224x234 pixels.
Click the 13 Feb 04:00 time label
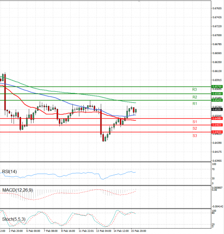tap(104, 231)
